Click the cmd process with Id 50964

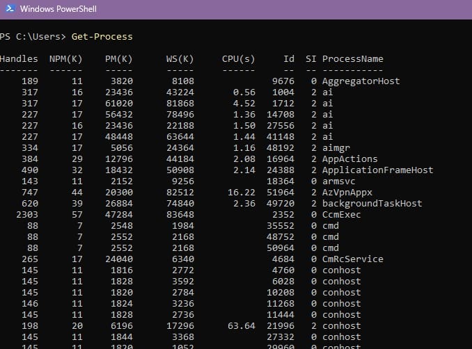click(330, 248)
